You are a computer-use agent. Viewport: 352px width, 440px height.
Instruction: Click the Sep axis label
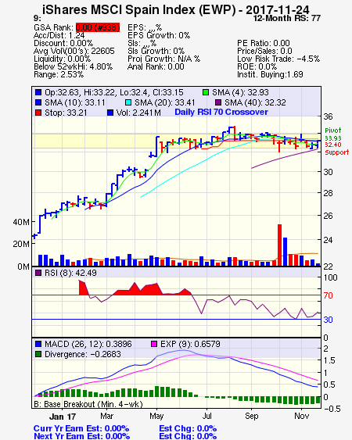tap(251, 416)
